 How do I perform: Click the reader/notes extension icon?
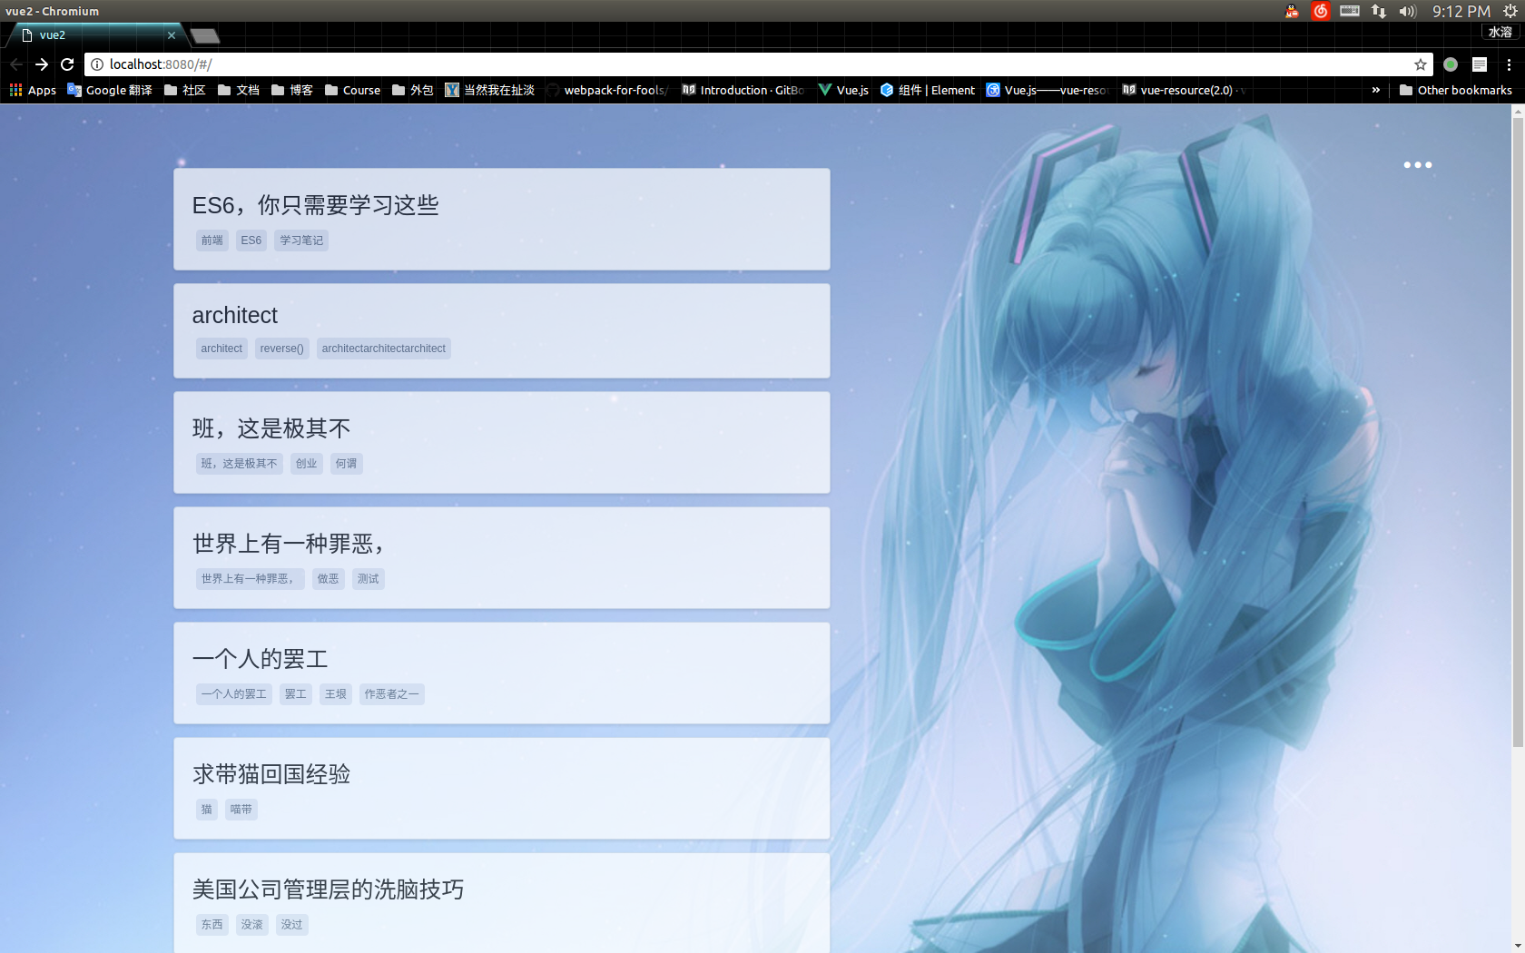[x=1480, y=64]
